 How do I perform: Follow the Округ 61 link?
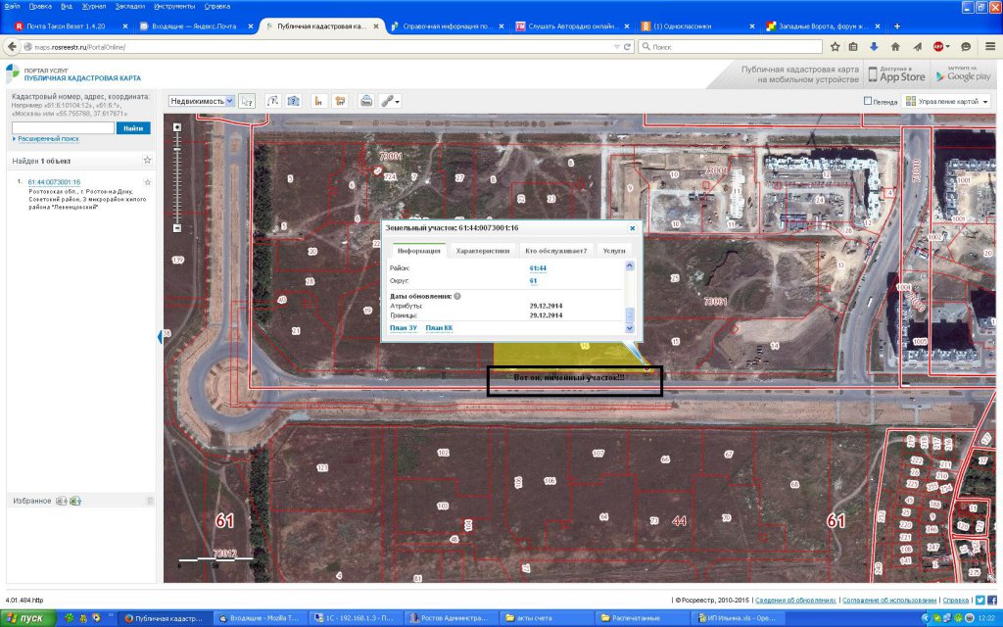(534, 281)
